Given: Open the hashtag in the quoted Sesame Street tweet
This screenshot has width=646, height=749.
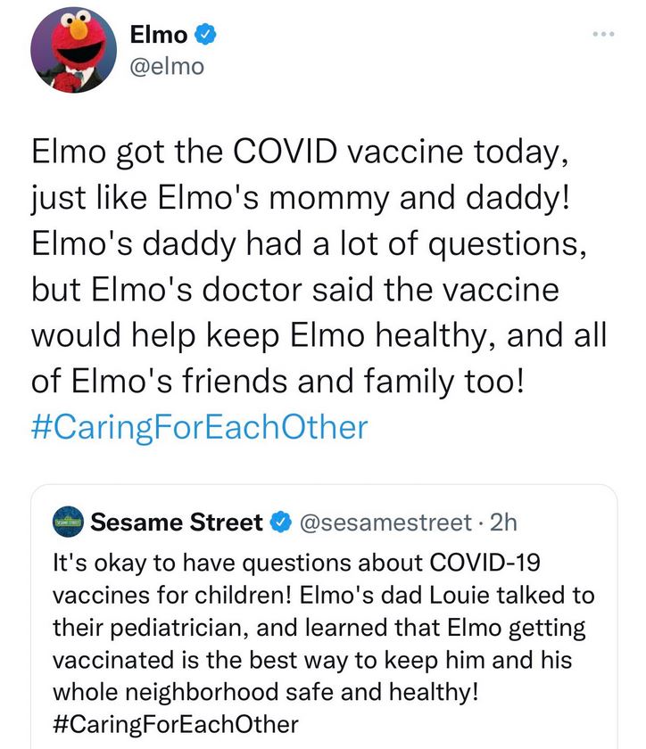Looking at the screenshot, I should coord(176,722).
